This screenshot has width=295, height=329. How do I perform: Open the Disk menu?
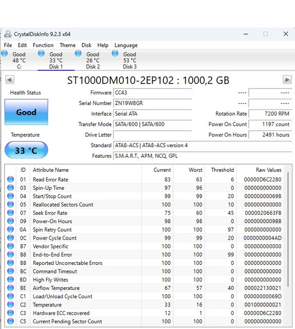tap(86, 45)
